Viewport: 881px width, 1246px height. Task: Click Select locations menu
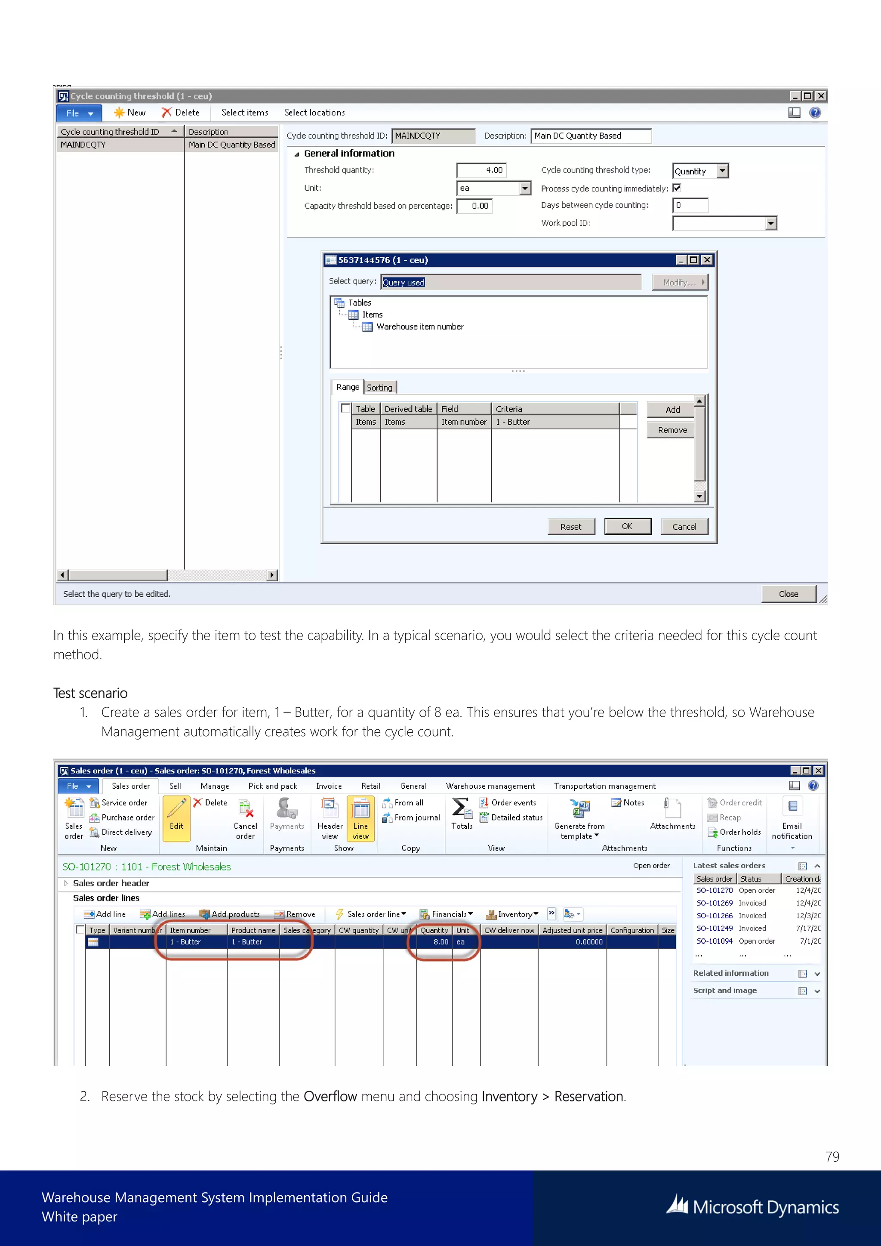coord(314,112)
